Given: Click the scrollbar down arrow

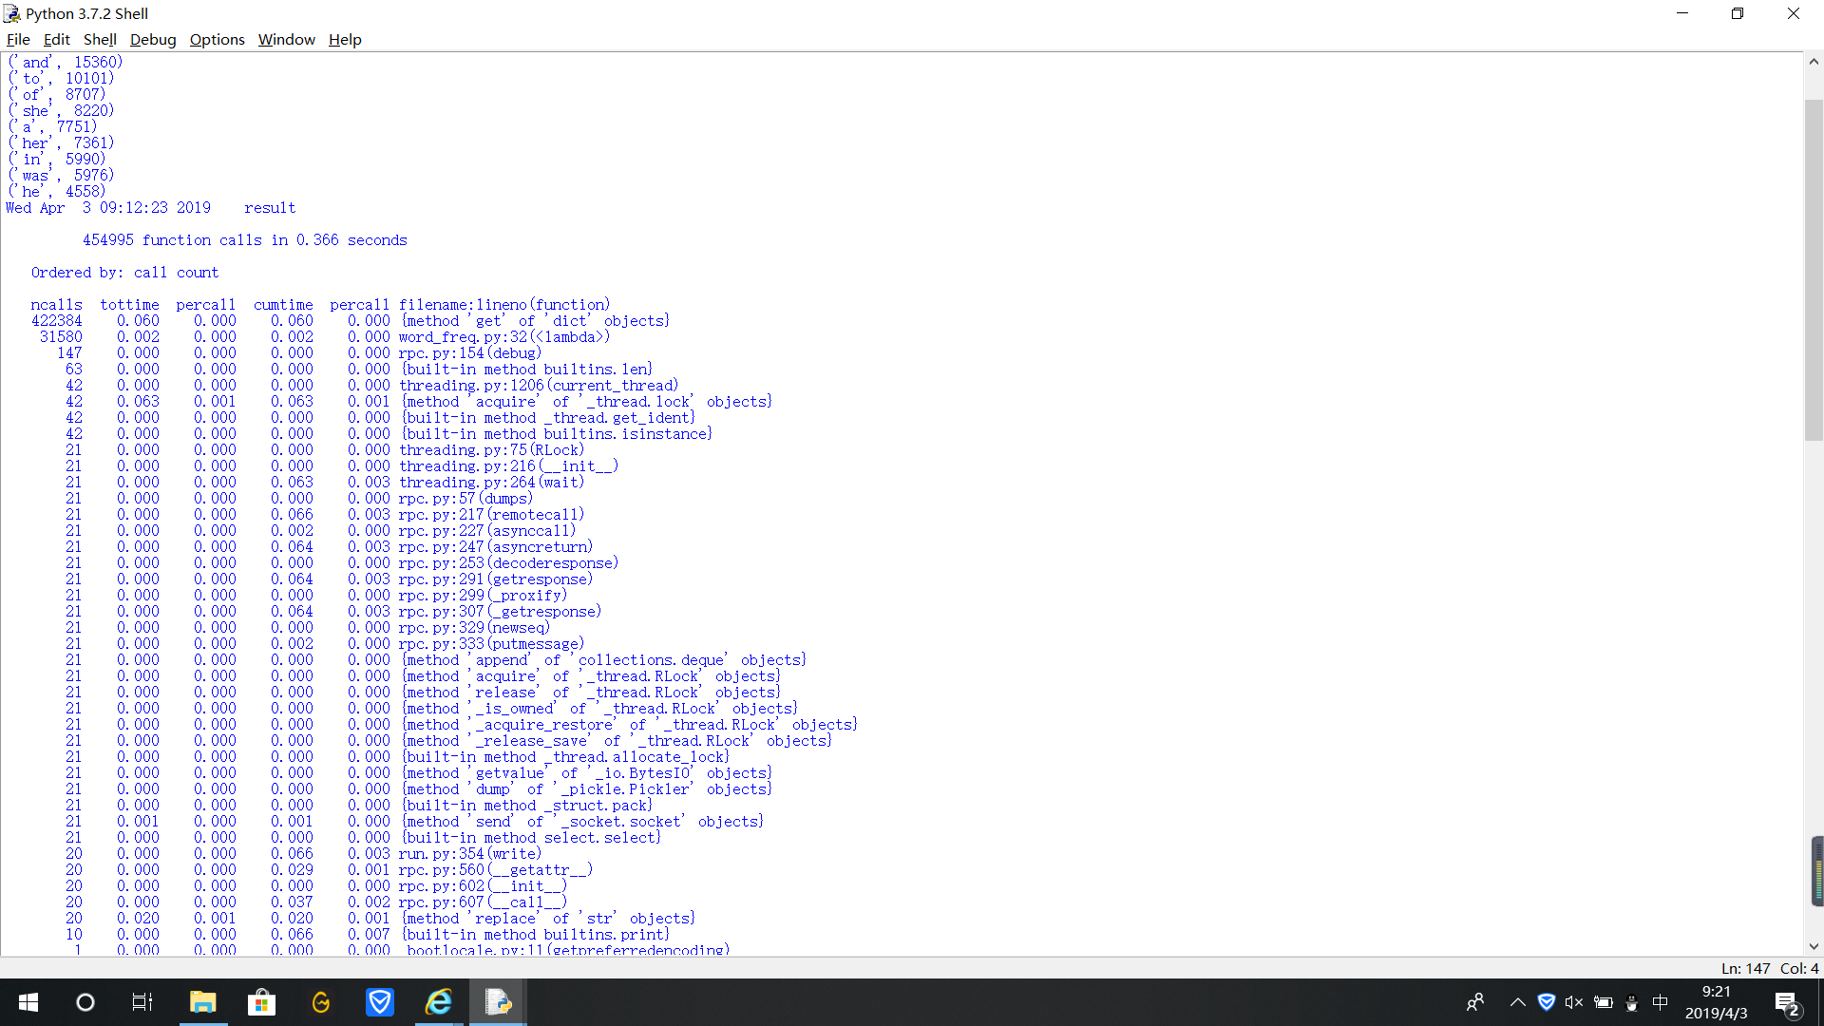Looking at the screenshot, I should pyautogui.click(x=1814, y=946).
